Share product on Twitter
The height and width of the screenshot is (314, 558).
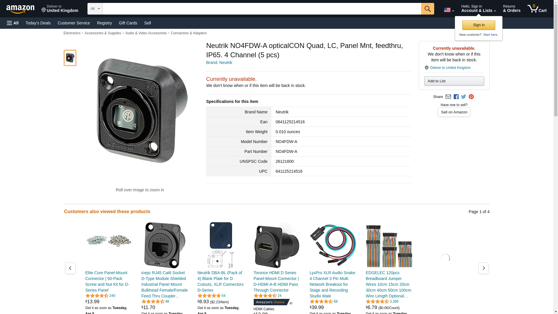464,97
